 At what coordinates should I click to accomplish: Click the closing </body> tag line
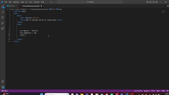[20, 39]
